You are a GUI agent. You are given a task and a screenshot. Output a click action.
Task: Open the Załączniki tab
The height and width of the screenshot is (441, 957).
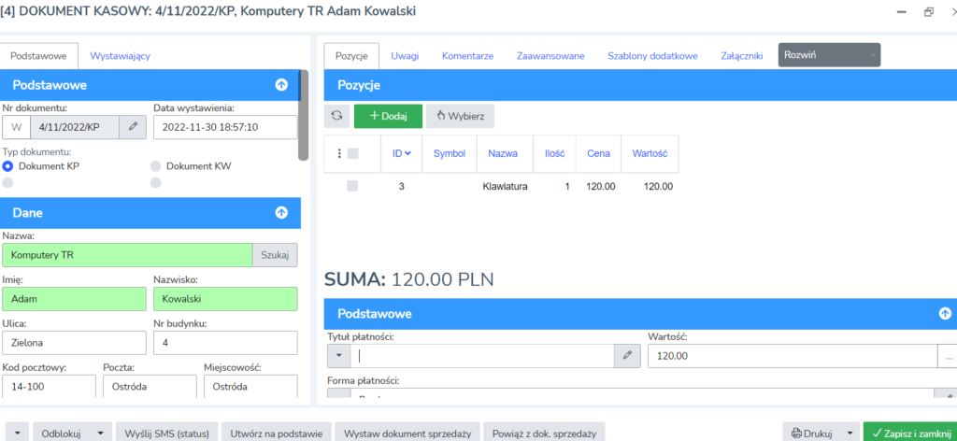pyautogui.click(x=742, y=56)
